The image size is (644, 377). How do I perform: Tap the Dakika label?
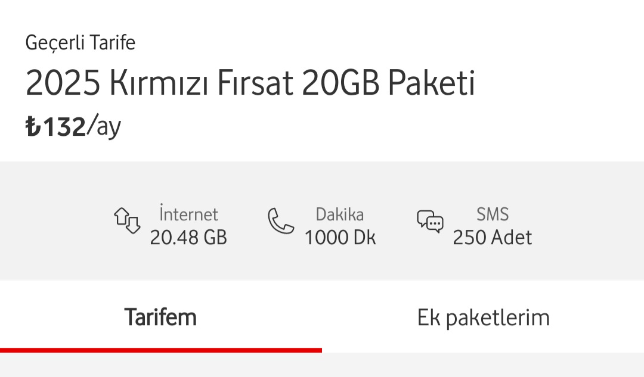(x=340, y=214)
